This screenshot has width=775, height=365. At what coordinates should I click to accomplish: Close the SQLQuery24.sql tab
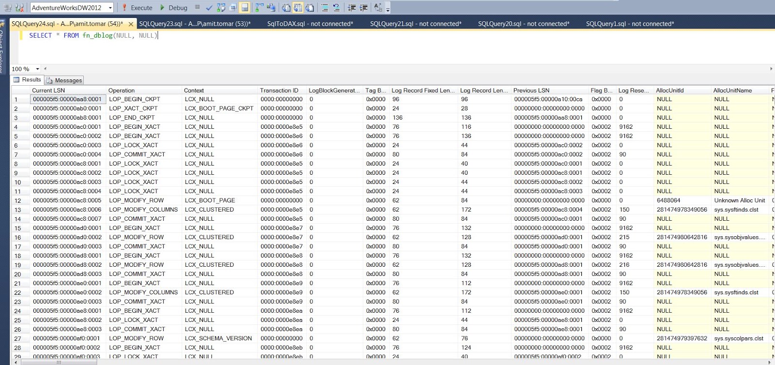(x=131, y=24)
